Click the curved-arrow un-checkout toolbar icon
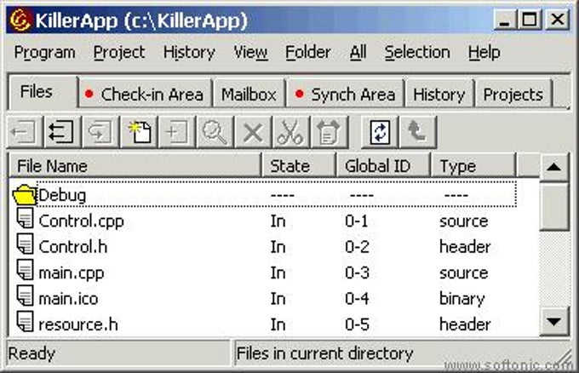The image size is (579, 373). pyautogui.click(x=100, y=132)
